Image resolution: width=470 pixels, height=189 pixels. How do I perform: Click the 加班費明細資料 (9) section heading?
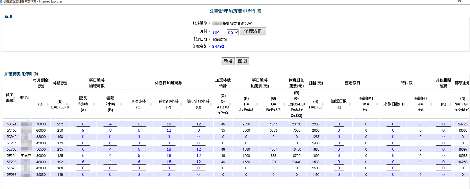[x=21, y=74]
